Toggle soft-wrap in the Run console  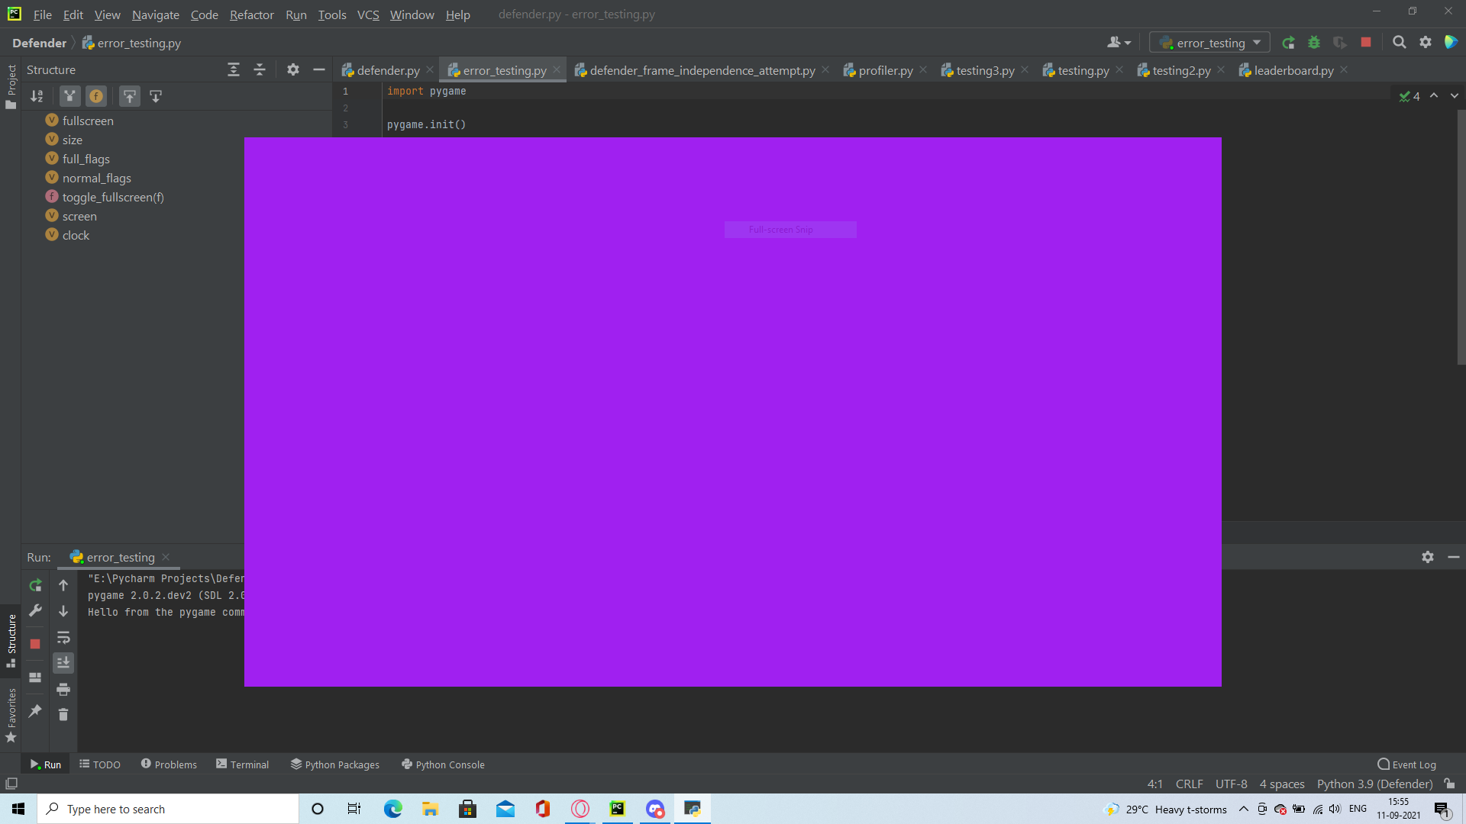[x=63, y=637]
